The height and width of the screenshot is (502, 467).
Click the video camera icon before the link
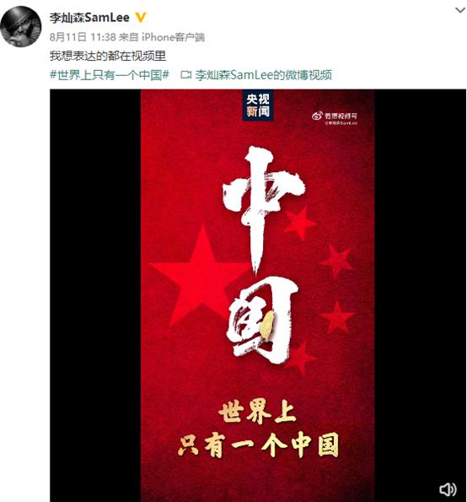(x=185, y=75)
